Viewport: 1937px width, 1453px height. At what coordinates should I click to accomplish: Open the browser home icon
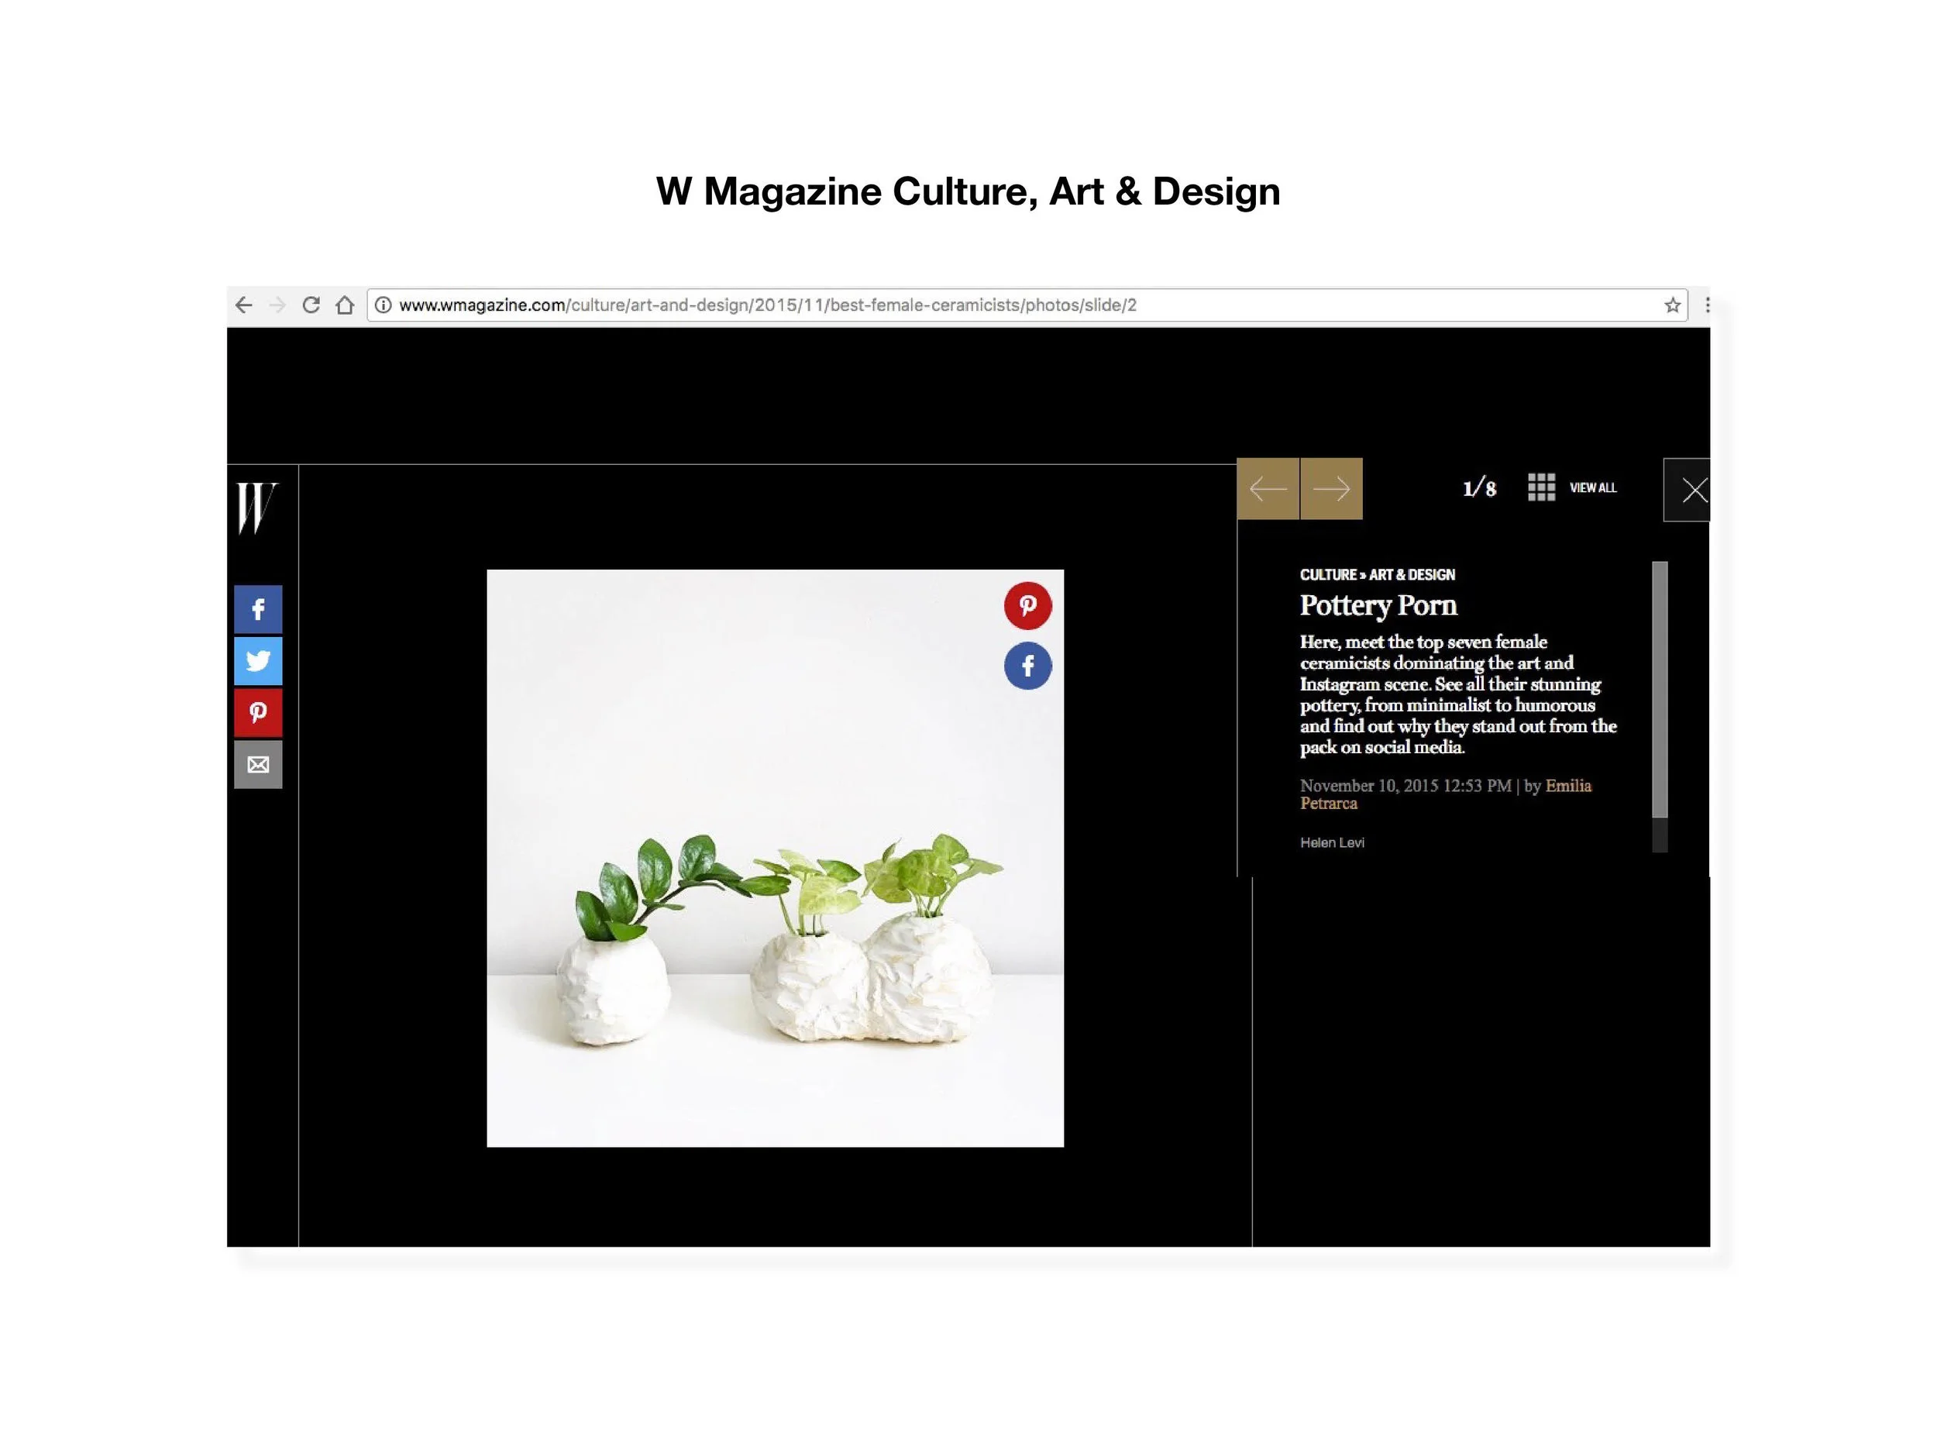click(x=345, y=305)
